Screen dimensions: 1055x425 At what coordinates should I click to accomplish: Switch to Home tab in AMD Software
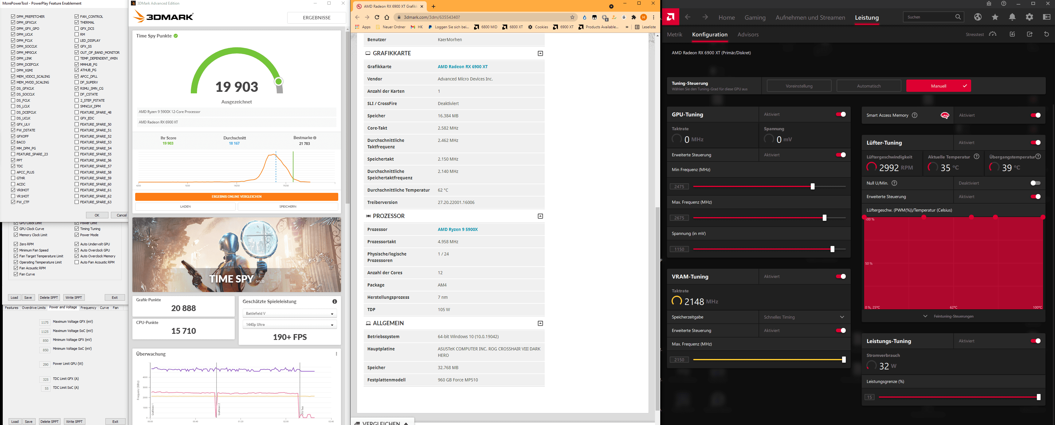(727, 17)
